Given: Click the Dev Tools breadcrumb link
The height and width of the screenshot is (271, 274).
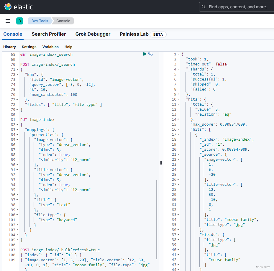Looking at the screenshot, I should 40,21.
